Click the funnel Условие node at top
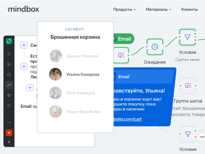 [x=187, y=37]
